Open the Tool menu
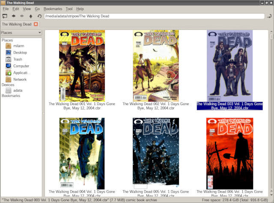 [x=69, y=9]
